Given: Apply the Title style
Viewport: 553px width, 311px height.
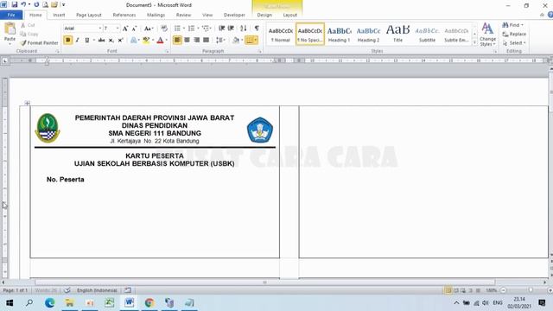Looking at the screenshot, I should 397,35.
